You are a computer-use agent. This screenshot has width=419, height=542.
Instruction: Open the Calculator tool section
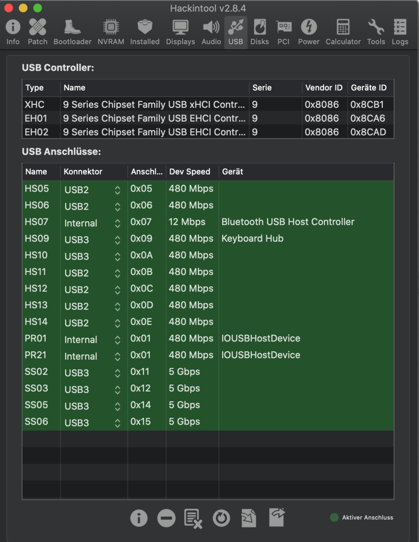pos(343,32)
